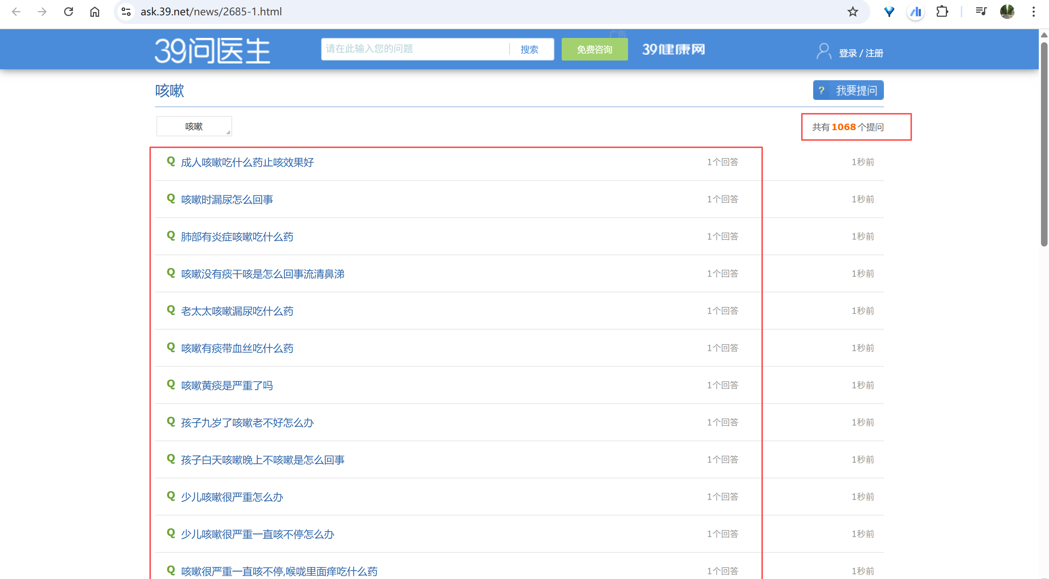Click the green 免费咨询 button
The height and width of the screenshot is (579, 1049).
click(594, 49)
